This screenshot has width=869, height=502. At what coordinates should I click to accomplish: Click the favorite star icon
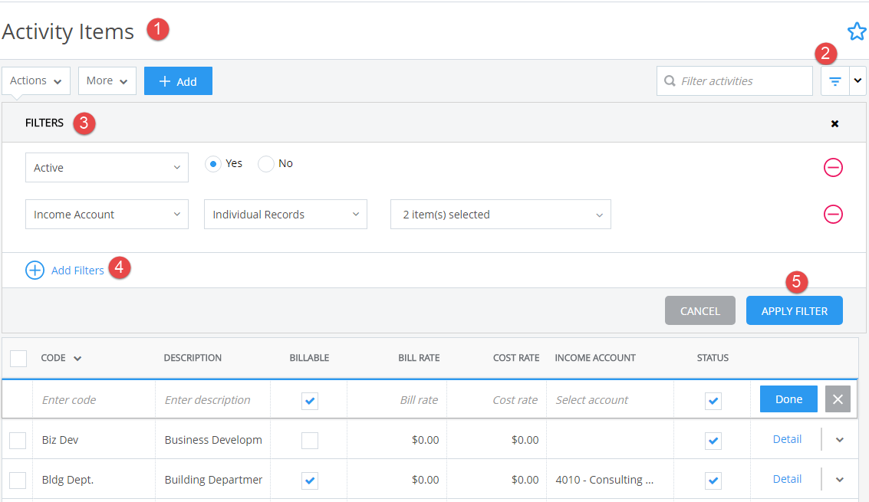tap(857, 31)
